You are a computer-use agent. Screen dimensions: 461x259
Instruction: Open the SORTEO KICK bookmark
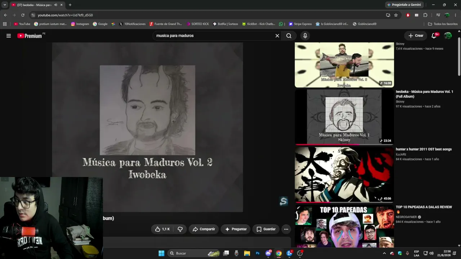(x=198, y=24)
